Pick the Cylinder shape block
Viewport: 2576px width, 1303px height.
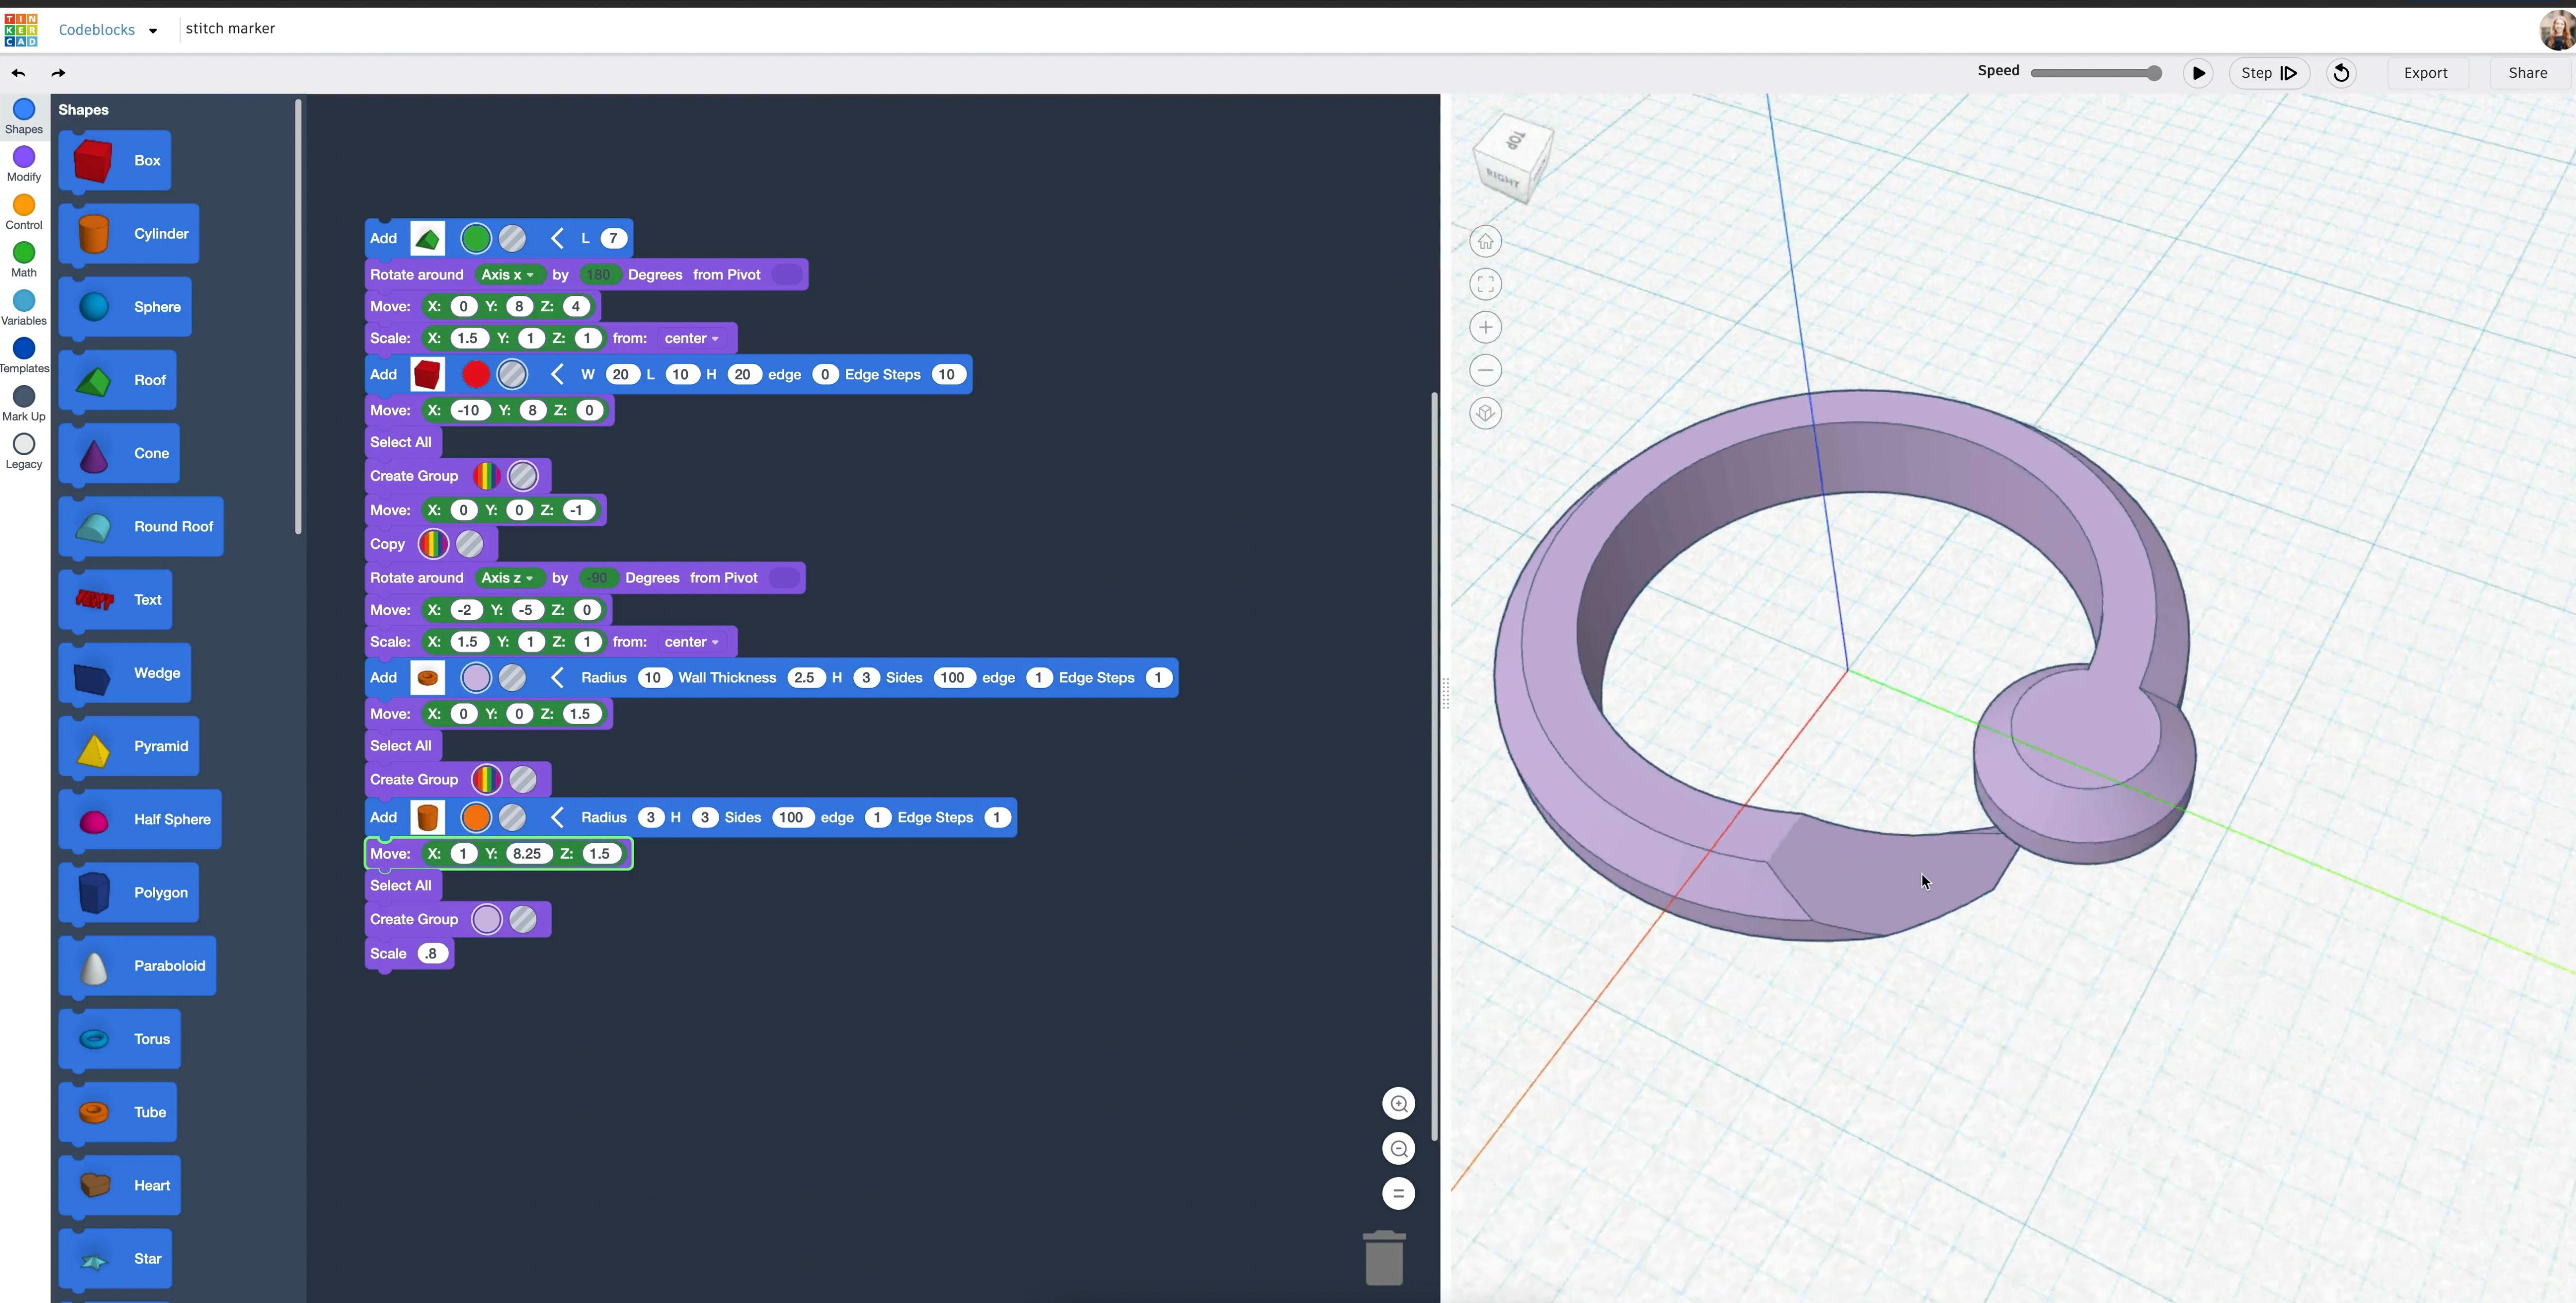click(129, 234)
